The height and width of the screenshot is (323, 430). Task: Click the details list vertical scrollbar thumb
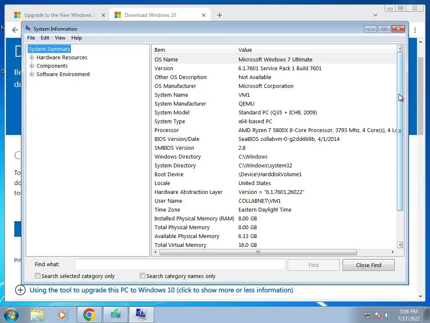coord(400,131)
